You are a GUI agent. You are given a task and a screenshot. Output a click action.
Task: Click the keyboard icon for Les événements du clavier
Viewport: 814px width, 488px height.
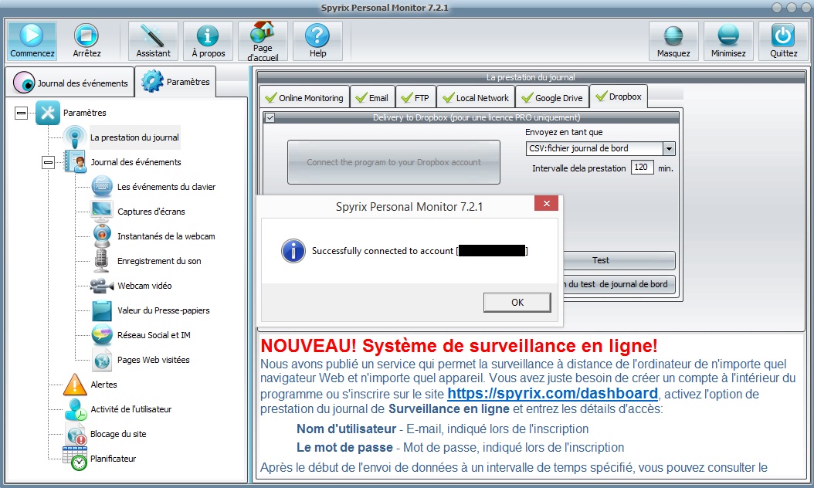coord(102,186)
